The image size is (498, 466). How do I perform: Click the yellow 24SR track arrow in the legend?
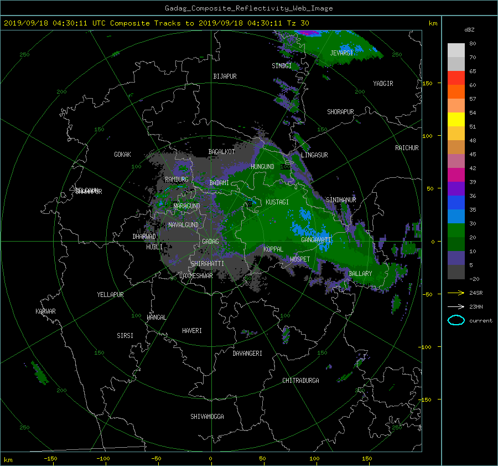(456, 293)
